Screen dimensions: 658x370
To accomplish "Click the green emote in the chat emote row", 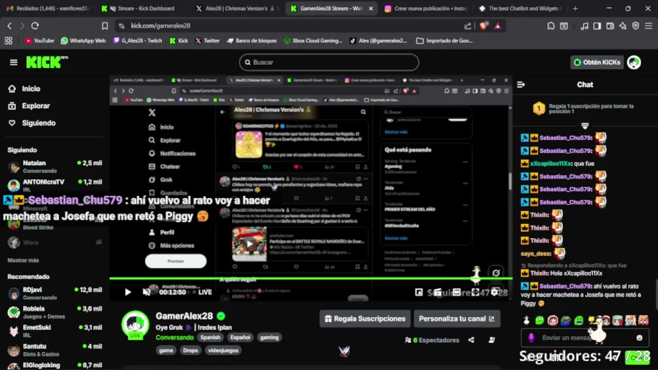I will coord(539,321).
